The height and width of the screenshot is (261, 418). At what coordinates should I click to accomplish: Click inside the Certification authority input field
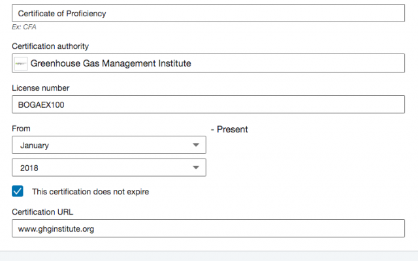coord(208,63)
